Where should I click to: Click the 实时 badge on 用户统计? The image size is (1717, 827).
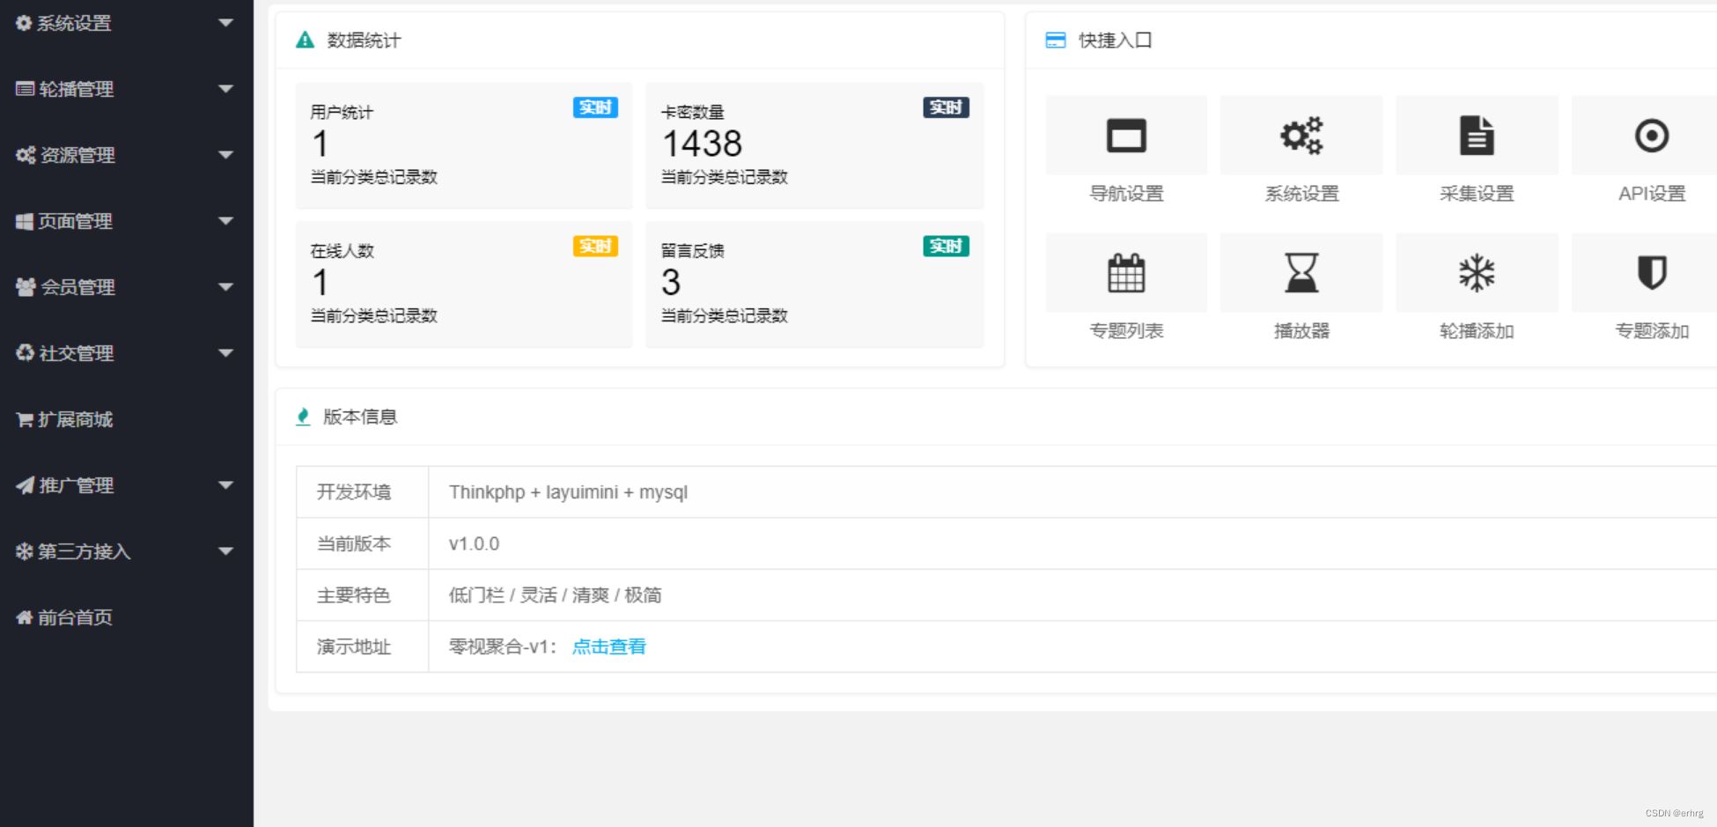click(595, 107)
